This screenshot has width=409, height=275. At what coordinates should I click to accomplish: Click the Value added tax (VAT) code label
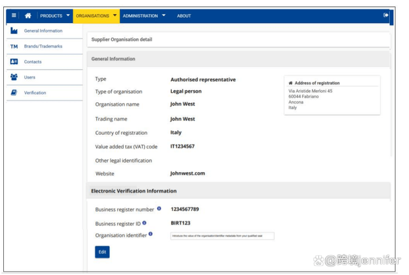pos(127,146)
